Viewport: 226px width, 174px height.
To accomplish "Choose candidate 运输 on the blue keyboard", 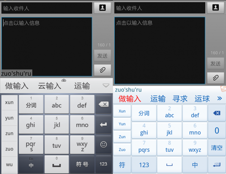I will [158, 99].
